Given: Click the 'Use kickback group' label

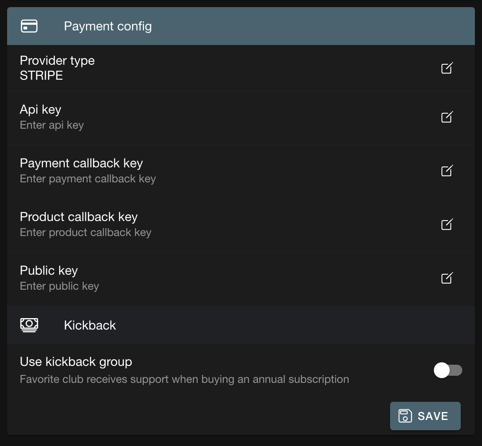Looking at the screenshot, I should [76, 362].
